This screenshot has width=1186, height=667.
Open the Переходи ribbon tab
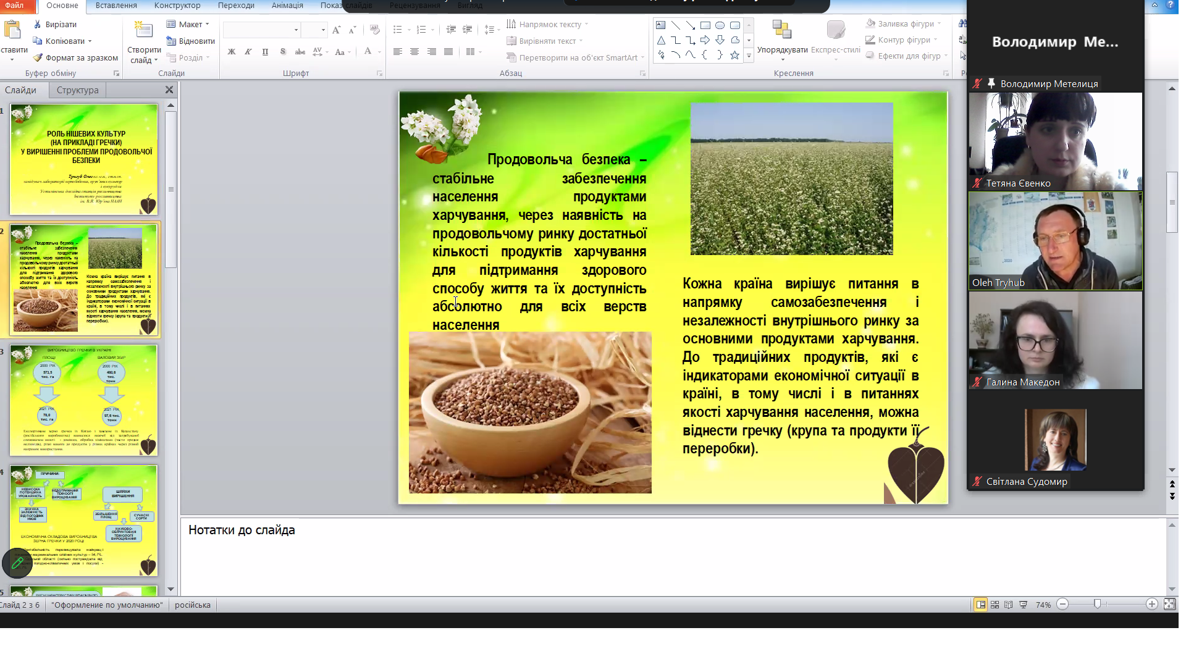point(236,5)
